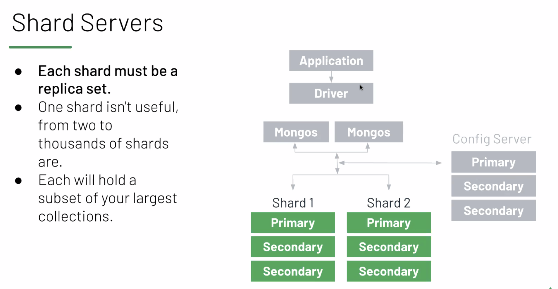
Task: Click the Shard 1 label
Action: pyautogui.click(x=293, y=203)
